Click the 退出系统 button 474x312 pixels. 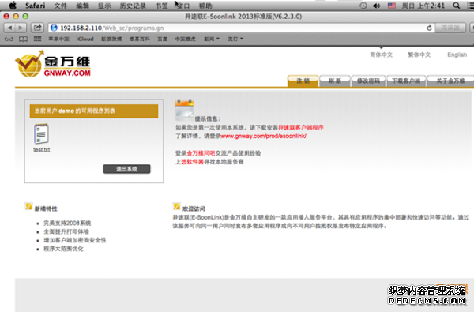point(126,169)
